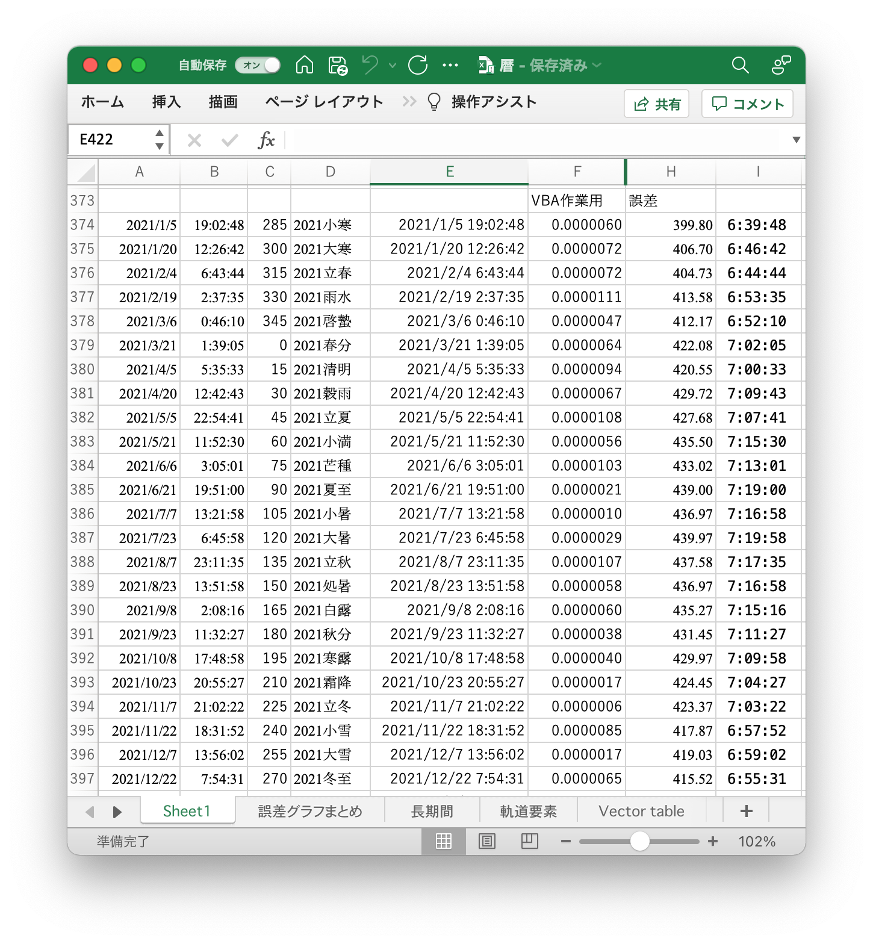The height and width of the screenshot is (944, 873).
Task: Open the share-with-people icon
Action: [x=781, y=65]
